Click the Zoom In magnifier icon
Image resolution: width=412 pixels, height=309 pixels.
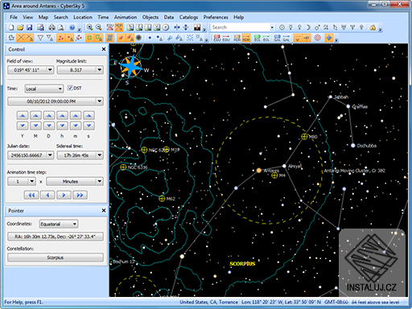click(89, 27)
